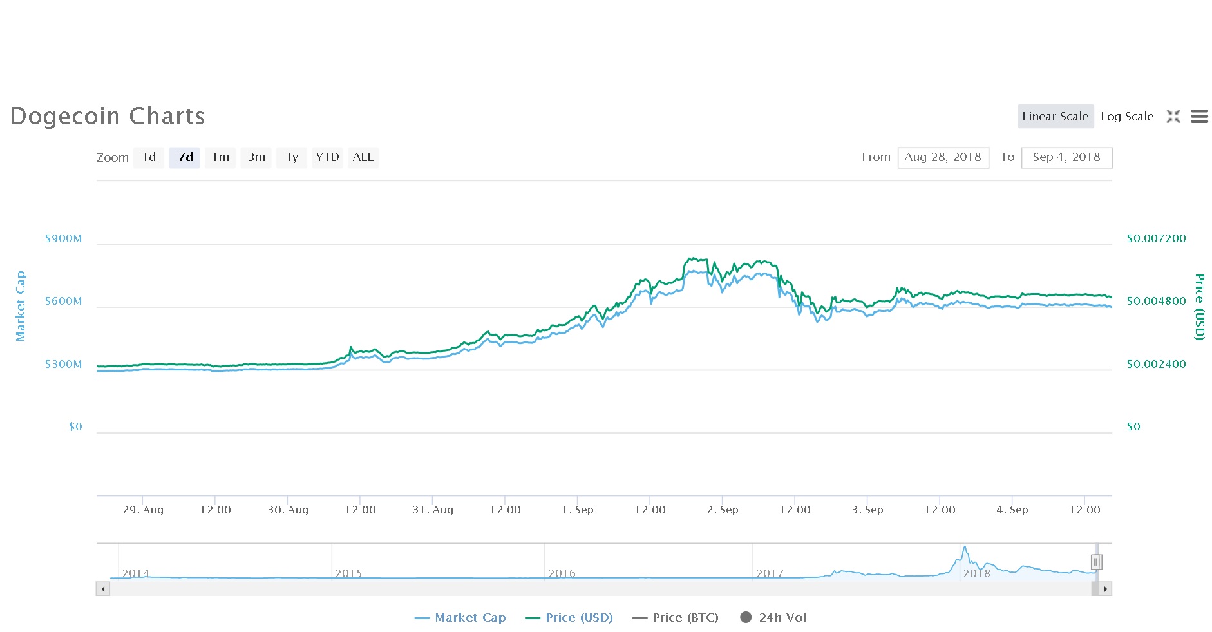Set zoom range to 1y

[292, 157]
